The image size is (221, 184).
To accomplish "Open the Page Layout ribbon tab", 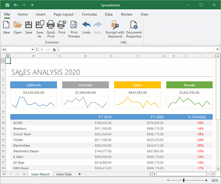I will [x=63, y=14].
